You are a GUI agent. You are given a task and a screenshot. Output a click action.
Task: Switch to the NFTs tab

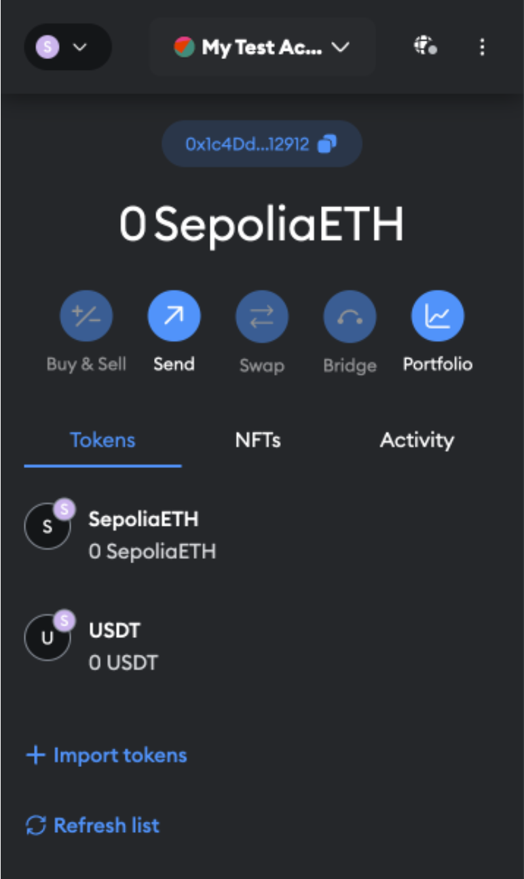point(258,440)
